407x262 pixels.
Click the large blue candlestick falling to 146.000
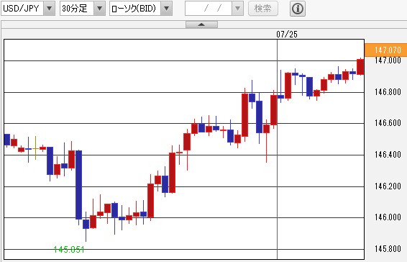78,185
